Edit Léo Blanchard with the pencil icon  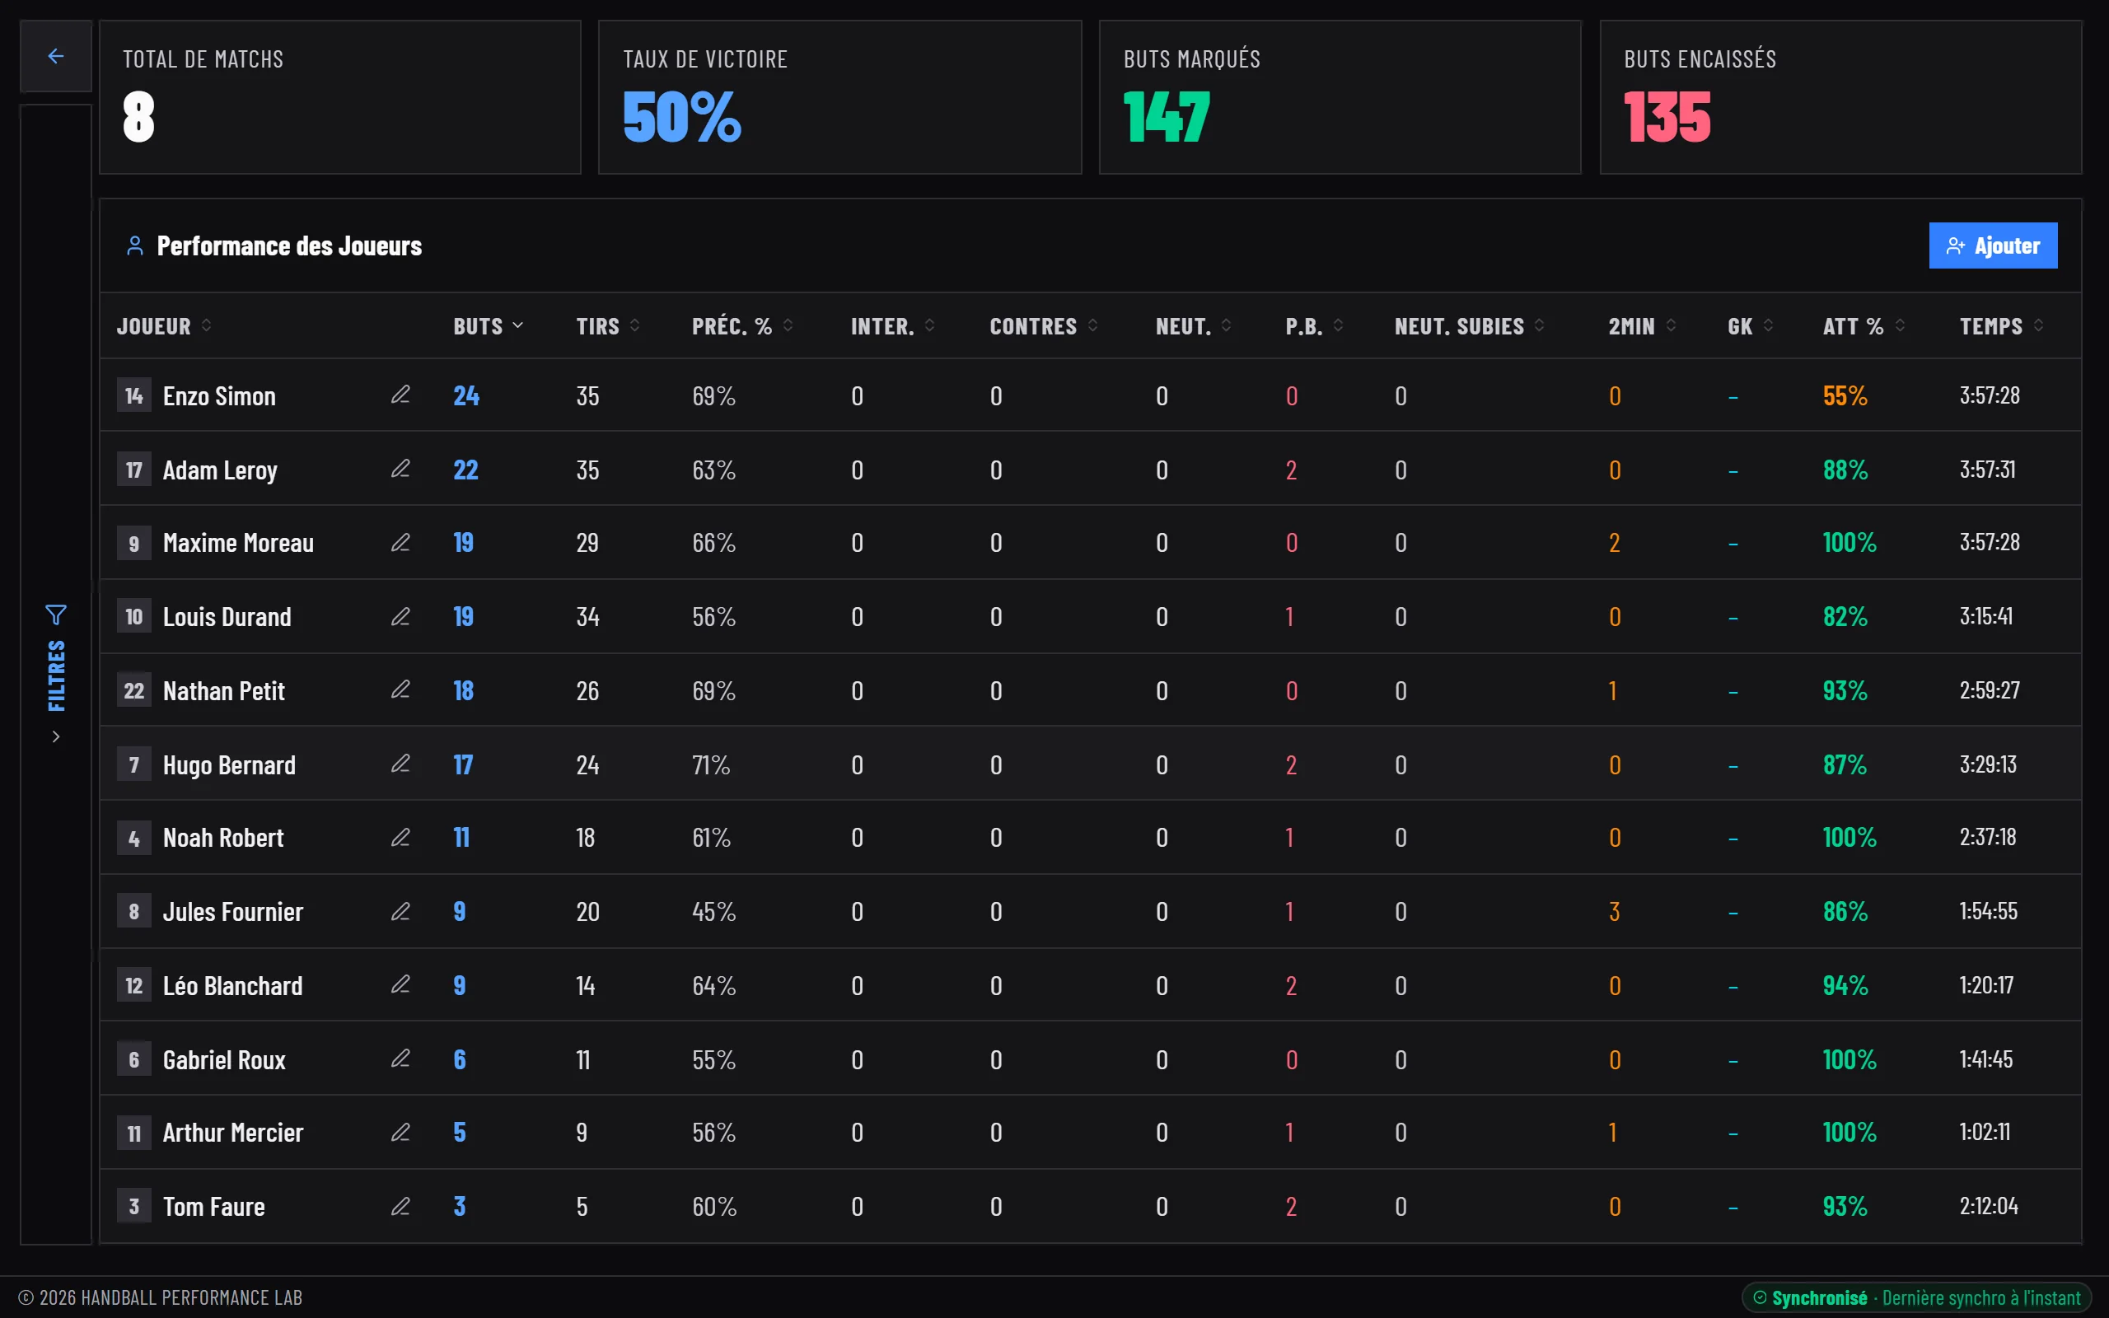coord(400,984)
